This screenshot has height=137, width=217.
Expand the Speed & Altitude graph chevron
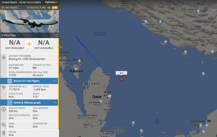[55, 102]
